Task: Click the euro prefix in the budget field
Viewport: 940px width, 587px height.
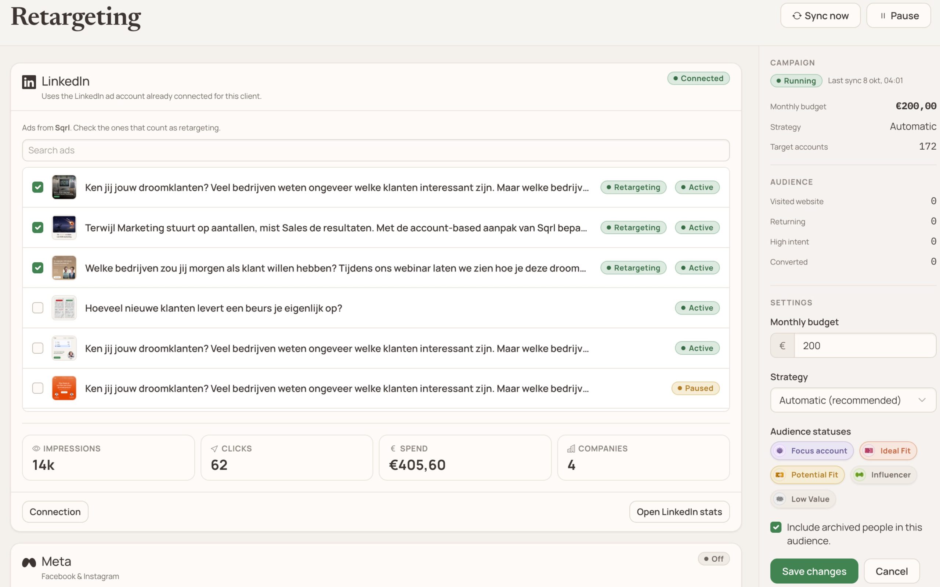Action: (782, 346)
